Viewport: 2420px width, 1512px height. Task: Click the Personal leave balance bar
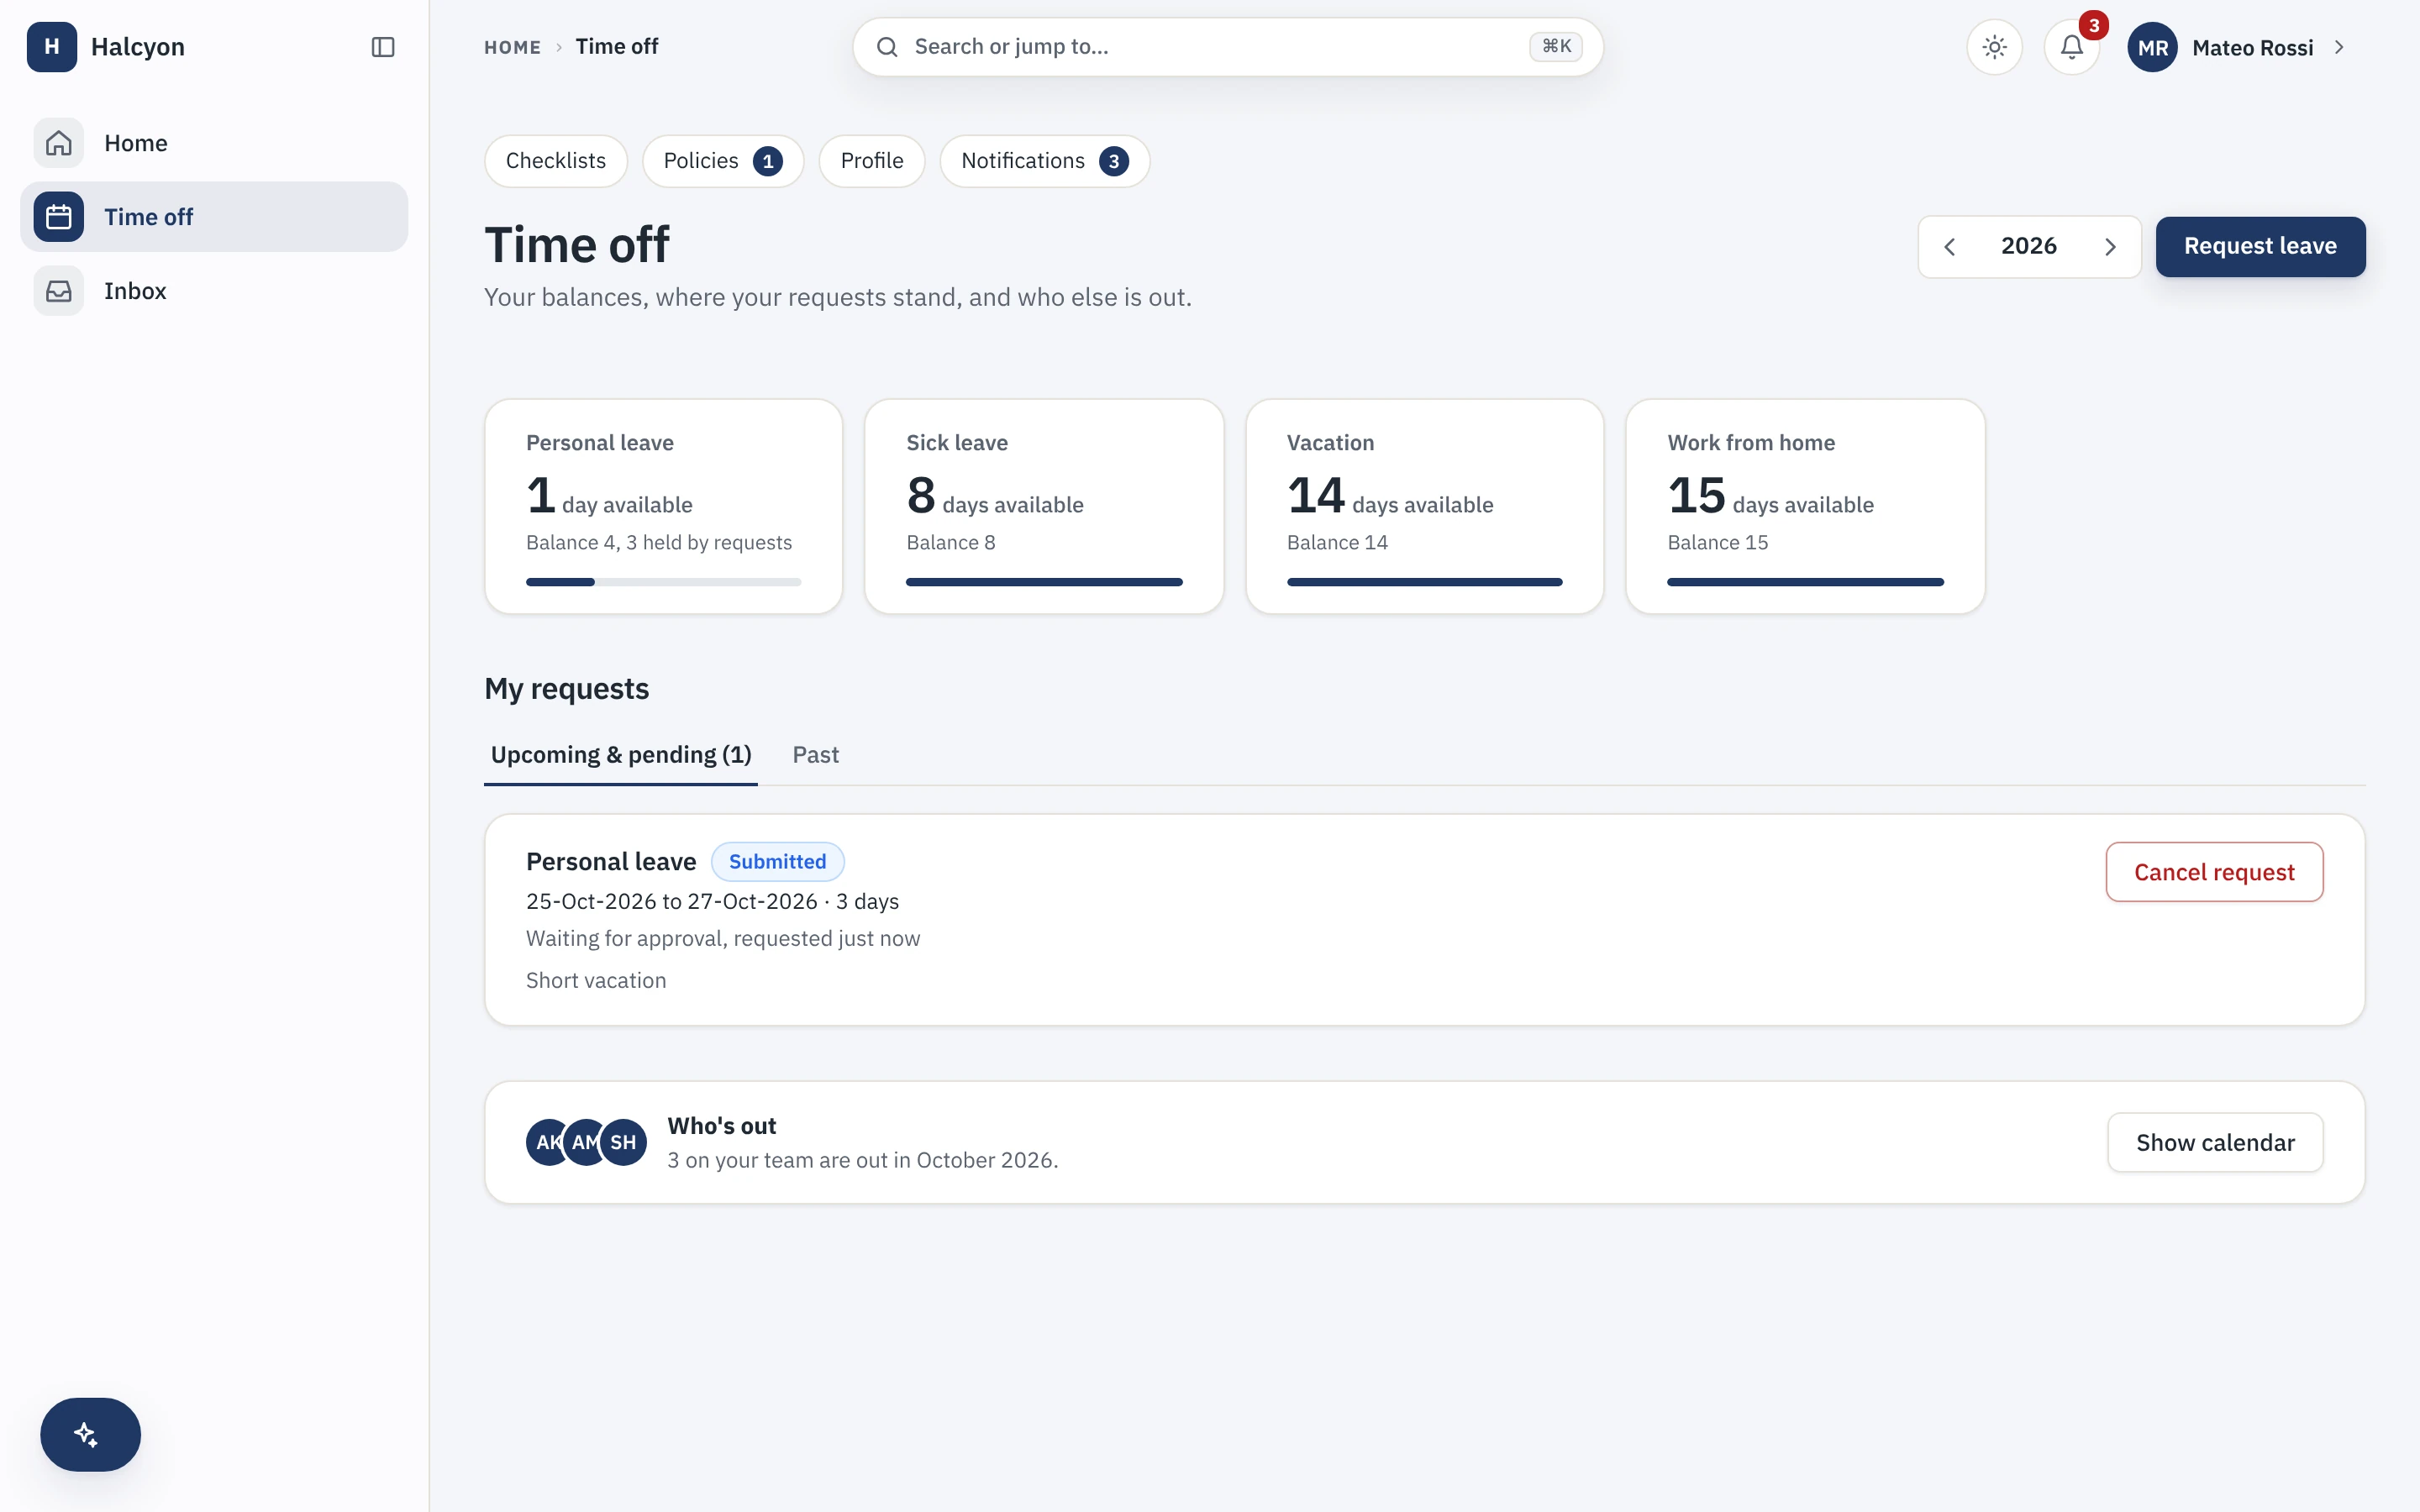(664, 582)
